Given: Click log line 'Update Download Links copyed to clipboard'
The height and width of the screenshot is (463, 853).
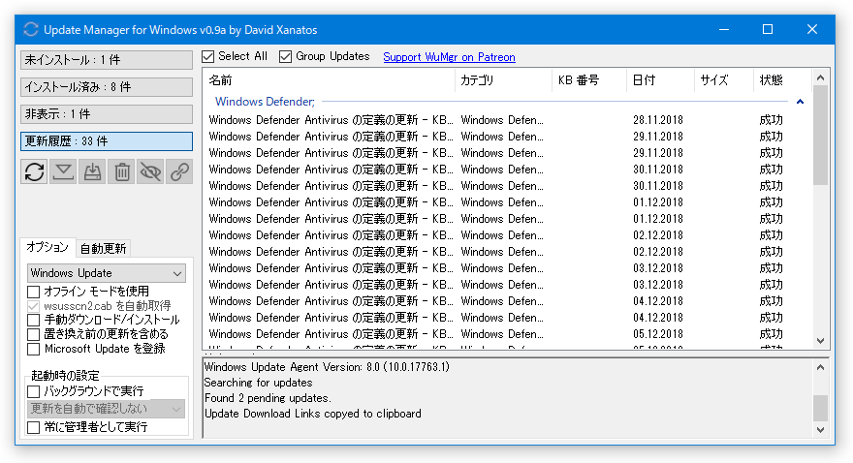Looking at the screenshot, I should [x=313, y=414].
